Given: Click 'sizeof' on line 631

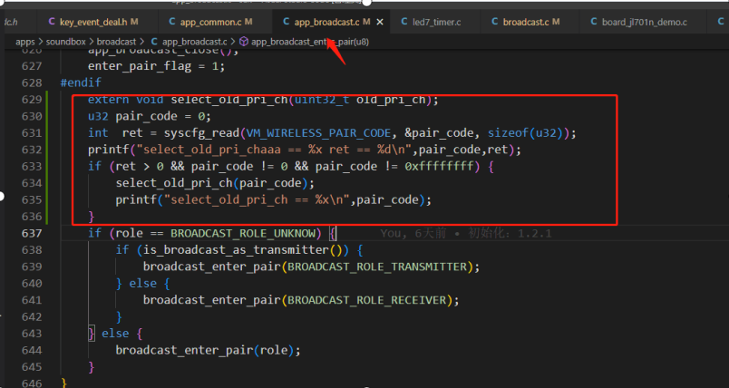Looking at the screenshot, I should (x=508, y=133).
